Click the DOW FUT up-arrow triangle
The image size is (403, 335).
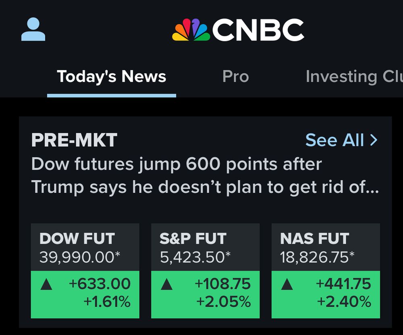(x=46, y=284)
